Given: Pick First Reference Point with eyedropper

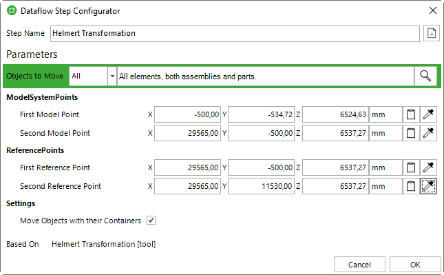Looking at the screenshot, I should point(428,167).
